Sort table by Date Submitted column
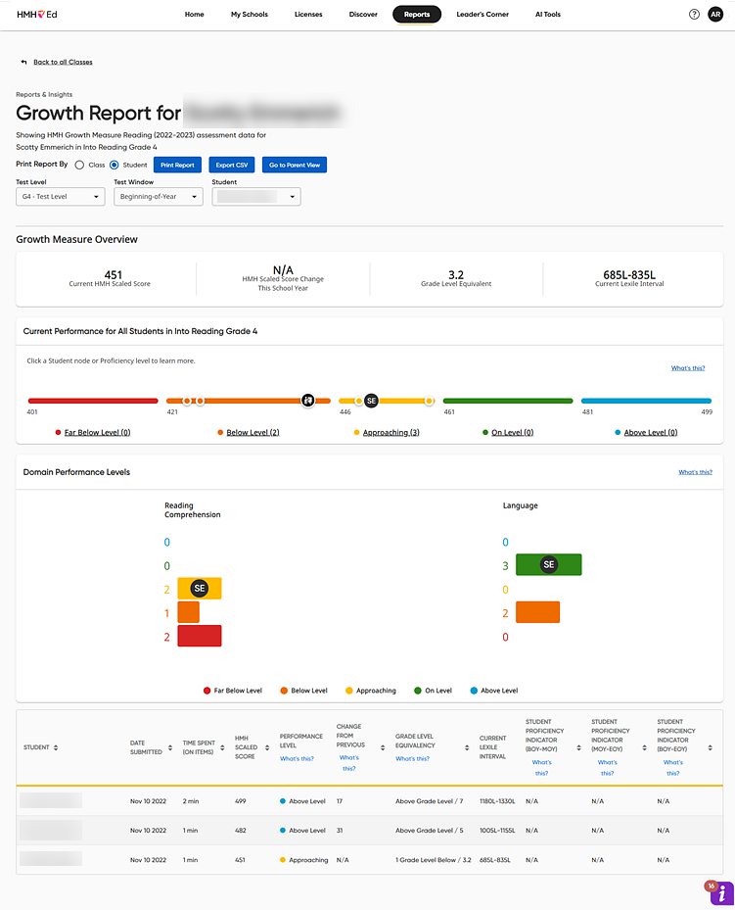735x910 pixels. pyautogui.click(x=170, y=747)
